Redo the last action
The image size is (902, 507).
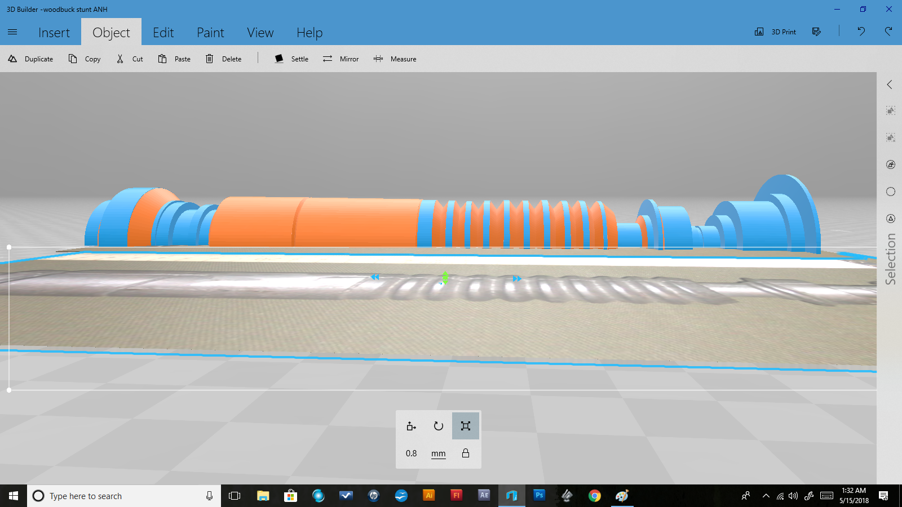888,32
